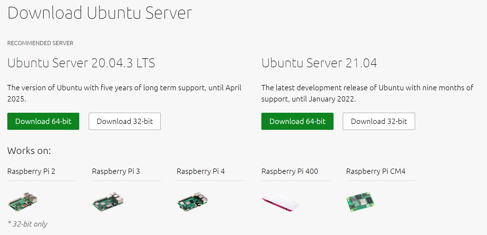Click the * 32-bit only footnote
Screen dimensions: 487x235
click(x=28, y=224)
